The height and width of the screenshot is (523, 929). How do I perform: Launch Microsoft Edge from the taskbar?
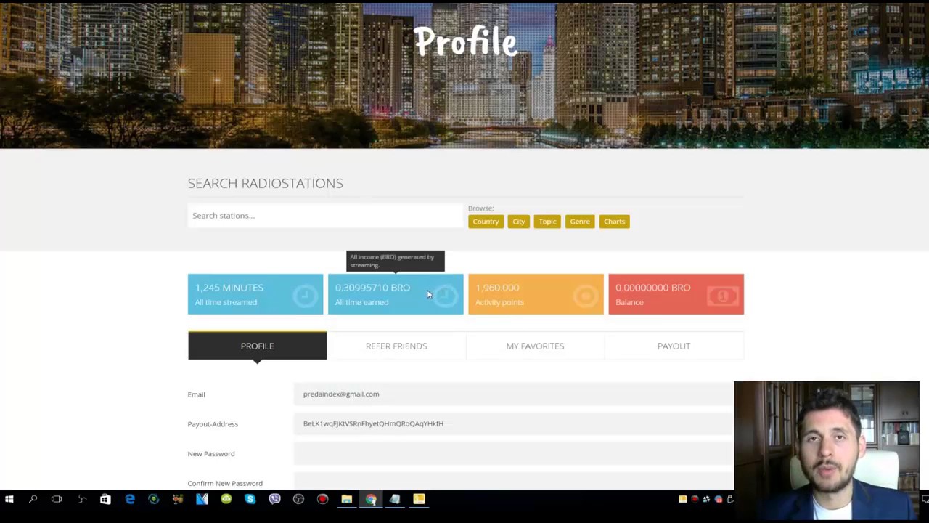pos(130,499)
